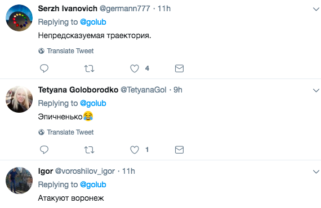The image size is (321, 208).
Task: Open more options chevron on Tetyana's tweet
Action: (316, 90)
